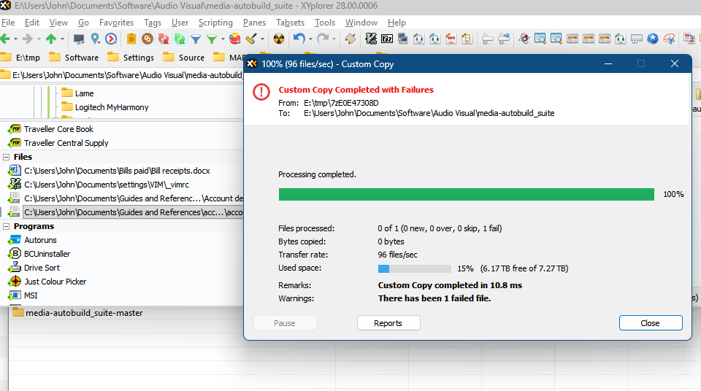The image size is (701, 391).
Task: Open the File menu
Action: pyautogui.click(x=8, y=23)
